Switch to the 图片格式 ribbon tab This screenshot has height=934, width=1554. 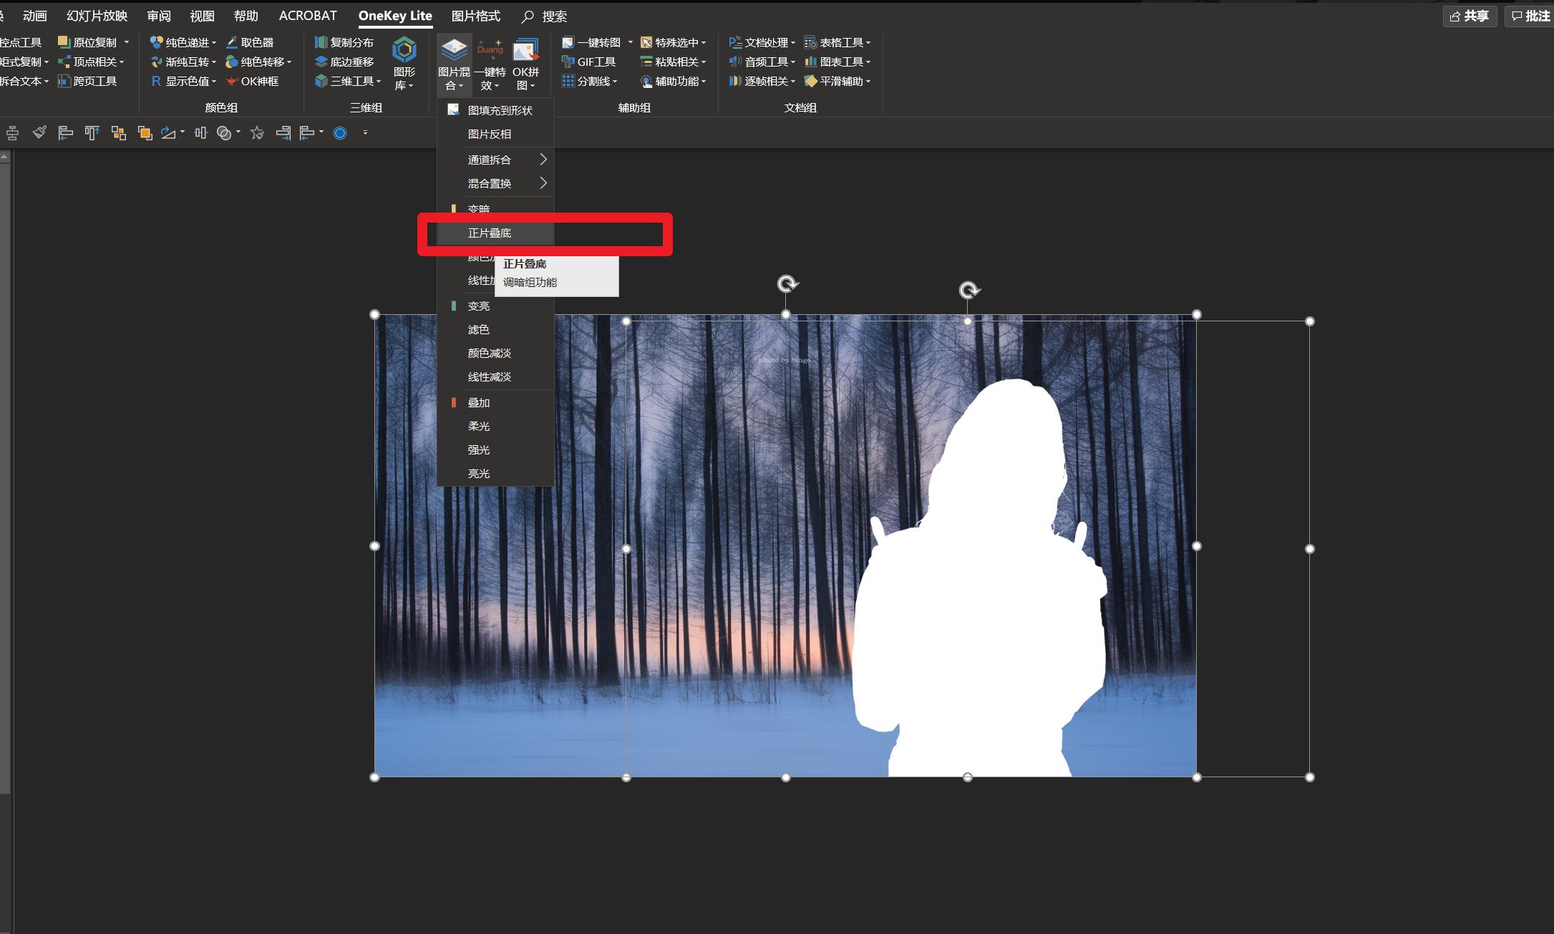click(475, 16)
